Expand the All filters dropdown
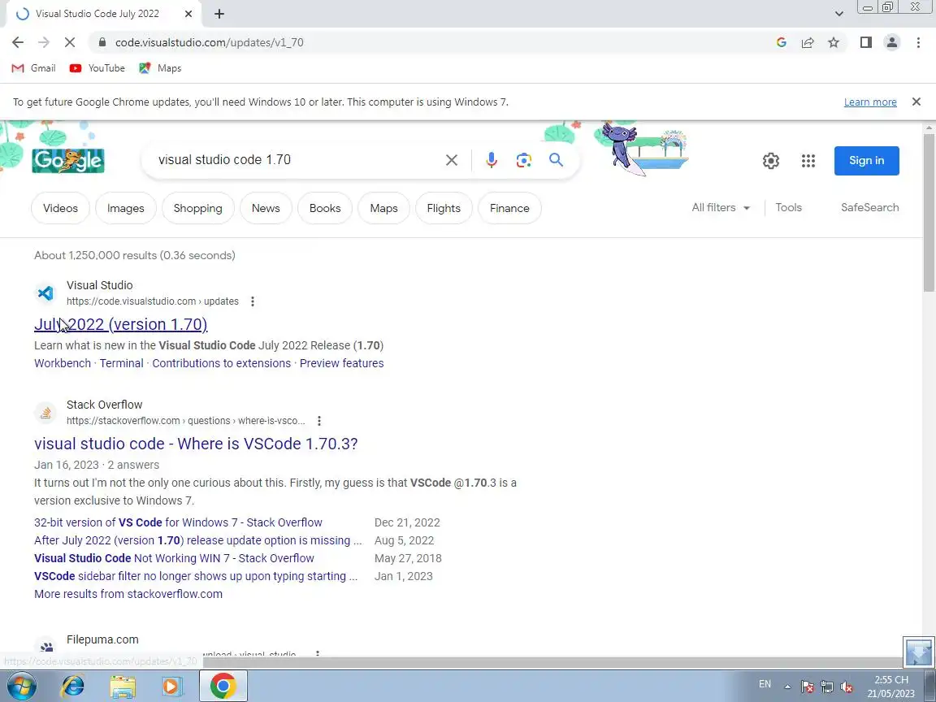Image resolution: width=936 pixels, height=702 pixels. pyautogui.click(x=721, y=208)
